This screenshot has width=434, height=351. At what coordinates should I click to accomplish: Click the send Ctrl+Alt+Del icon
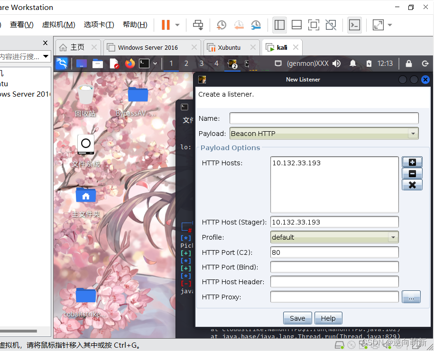tap(198, 25)
